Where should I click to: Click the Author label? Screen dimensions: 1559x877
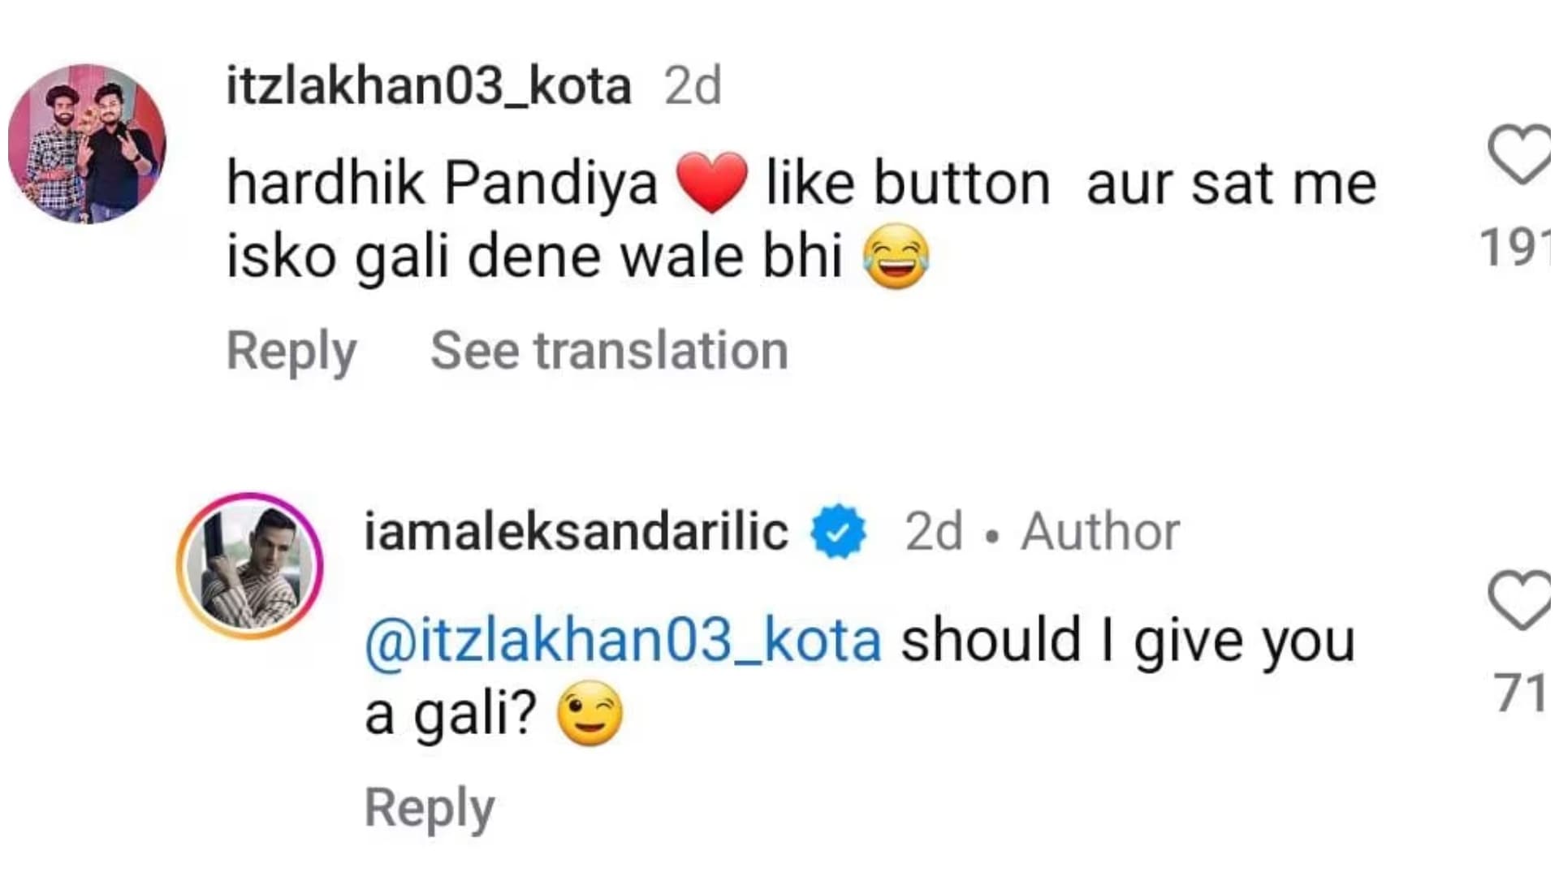tap(1099, 532)
